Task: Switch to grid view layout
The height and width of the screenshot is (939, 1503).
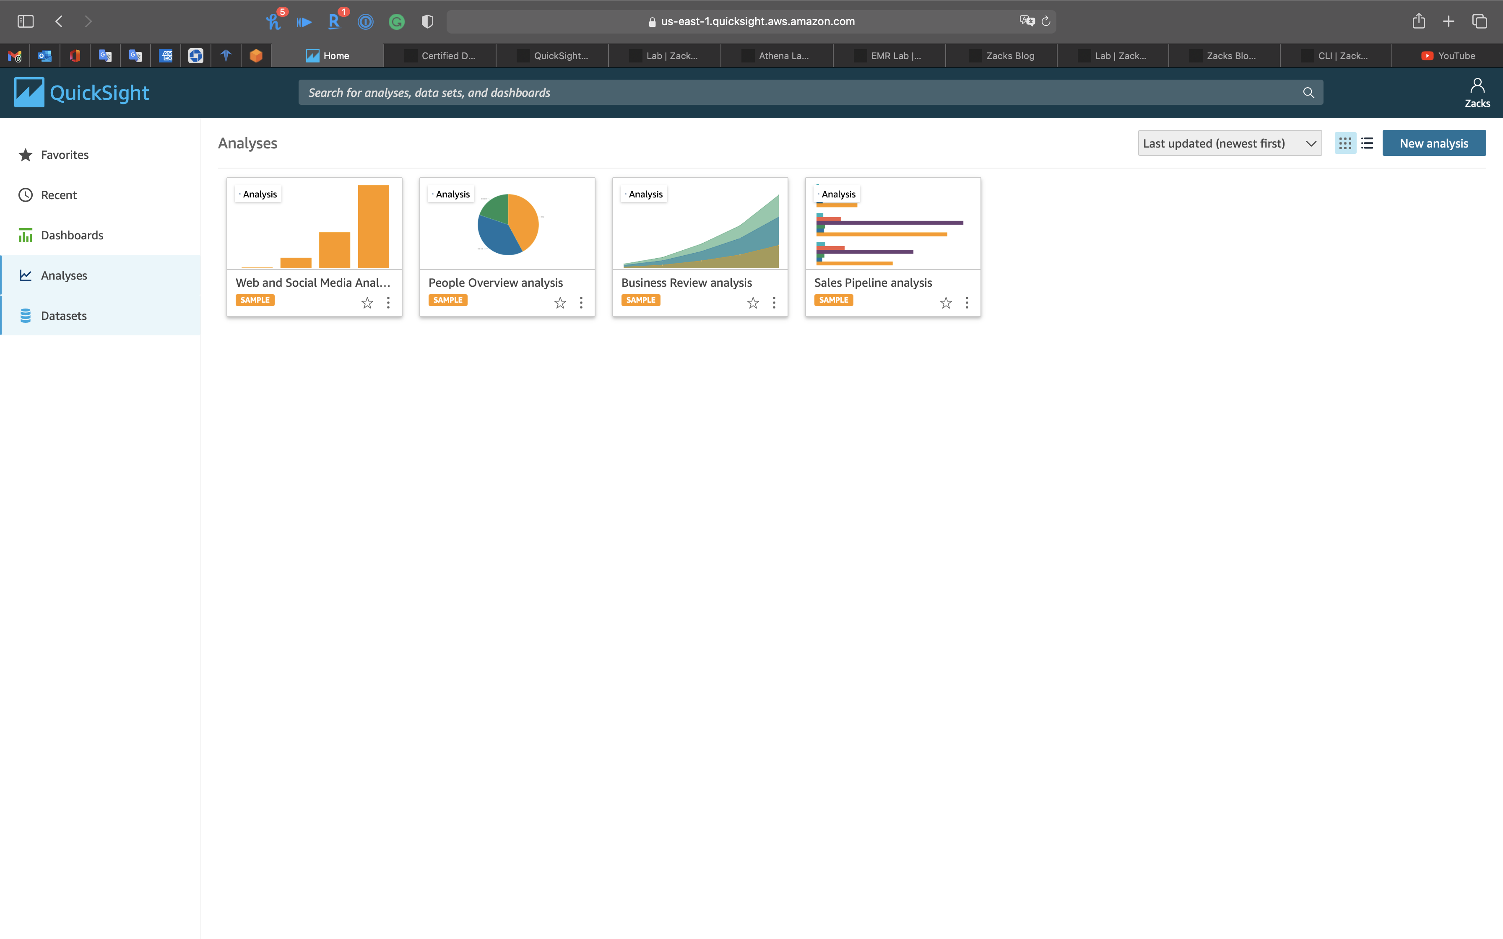Action: click(1344, 143)
